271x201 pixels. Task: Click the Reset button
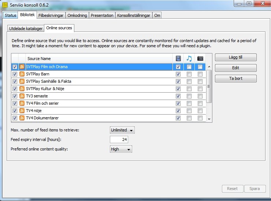pos(233,189)
